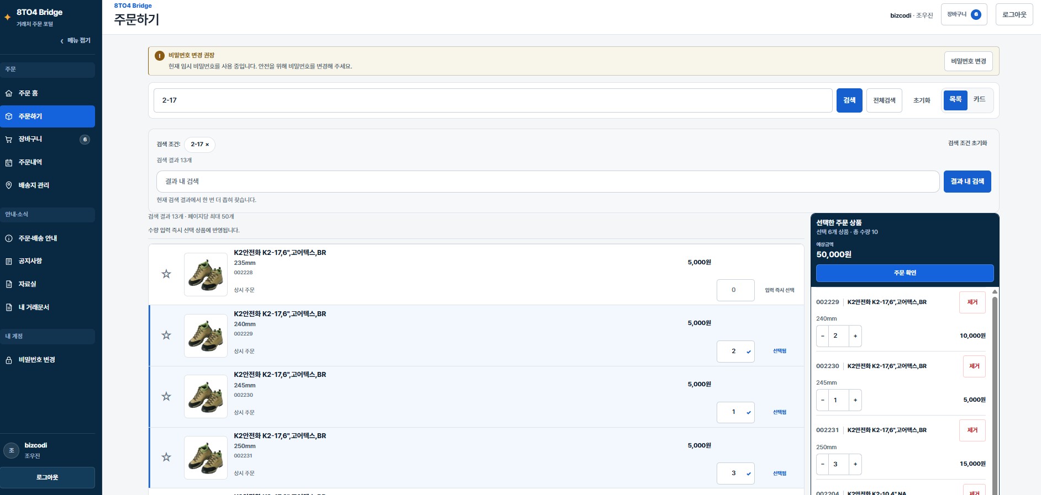1041x495 pixels.
Task: Open 장바구니 menu item in sidebar
Action: point(48,140)
